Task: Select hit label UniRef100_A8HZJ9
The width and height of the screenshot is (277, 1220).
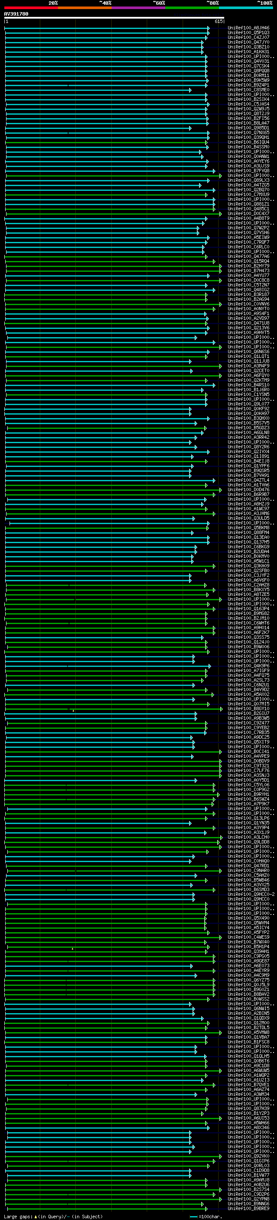Action: point(248,504)
